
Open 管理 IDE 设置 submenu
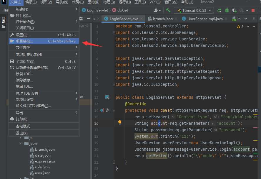(x=44, y=93)
